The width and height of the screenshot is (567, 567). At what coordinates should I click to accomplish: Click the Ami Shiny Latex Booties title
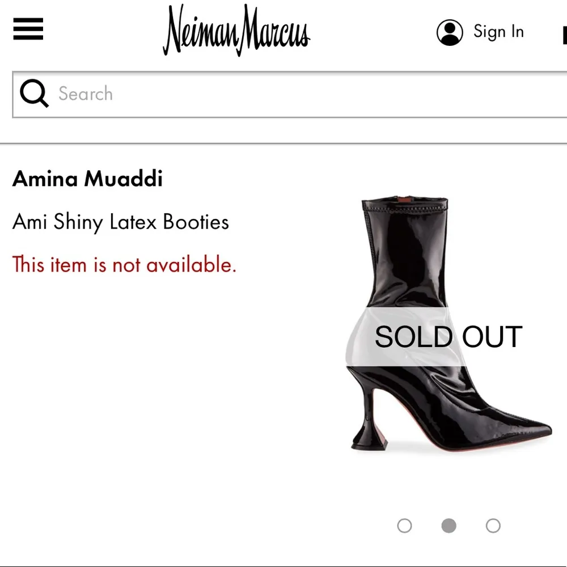(120, 222)
